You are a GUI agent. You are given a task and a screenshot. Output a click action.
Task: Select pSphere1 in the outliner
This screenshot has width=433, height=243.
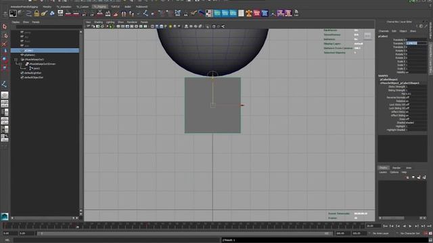coord(29,55)
